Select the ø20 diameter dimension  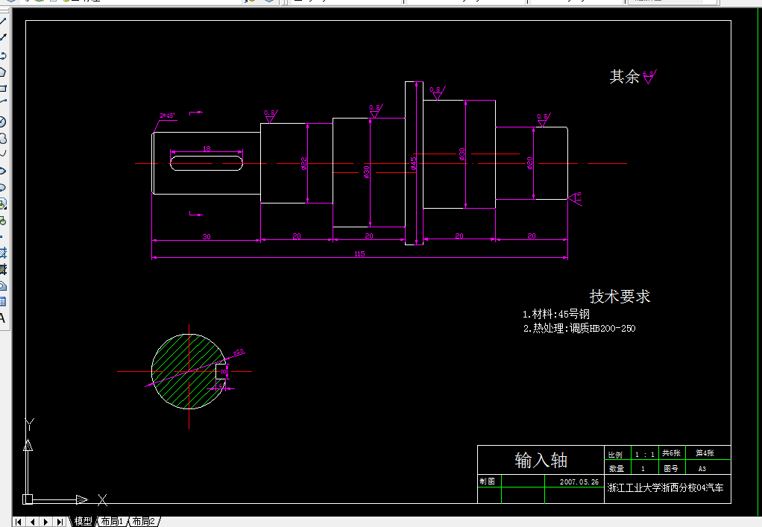click(x=529, y=162)
